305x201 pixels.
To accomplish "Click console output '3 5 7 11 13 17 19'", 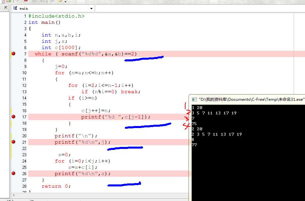I will pyautogui.click(x=214, y=113).
